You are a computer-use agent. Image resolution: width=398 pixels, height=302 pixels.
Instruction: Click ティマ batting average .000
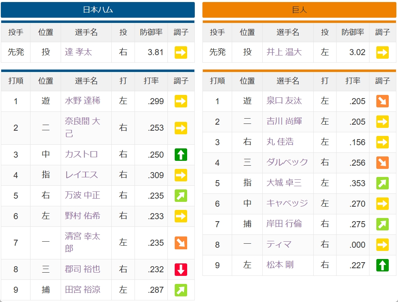click(x=357, y=245)
